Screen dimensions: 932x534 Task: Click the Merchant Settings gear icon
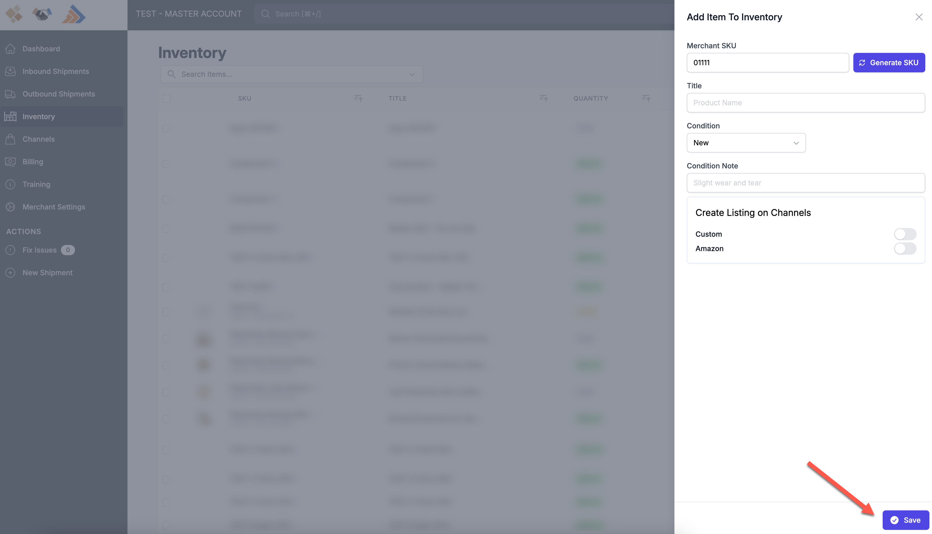10,207
